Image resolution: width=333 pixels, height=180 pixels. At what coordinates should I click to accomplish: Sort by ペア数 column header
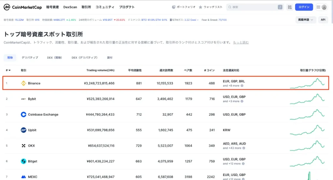coord(188,70)
